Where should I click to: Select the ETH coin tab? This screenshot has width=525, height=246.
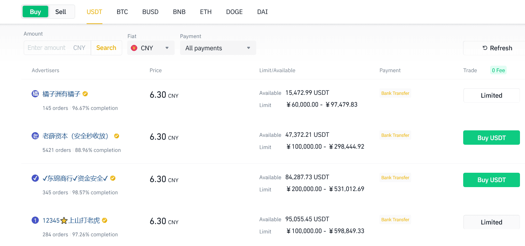tap(206, 12)
